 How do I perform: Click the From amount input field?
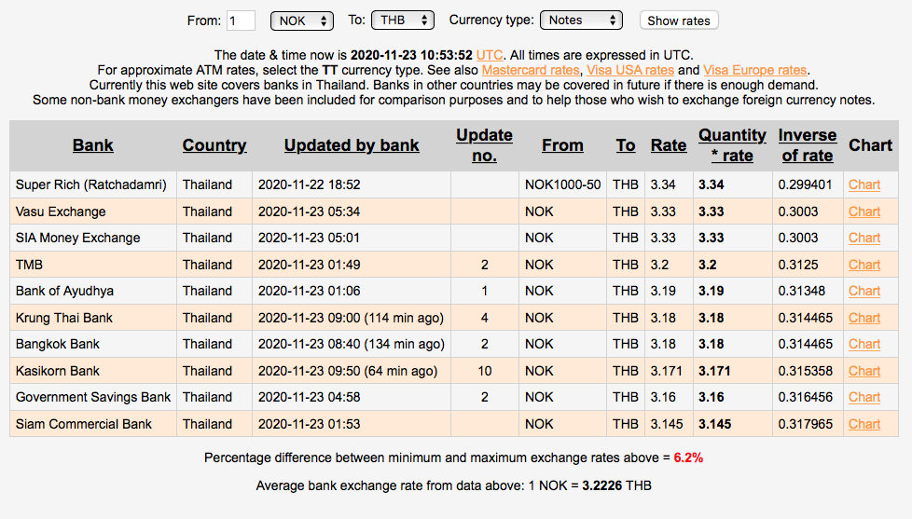coord(241,20)
